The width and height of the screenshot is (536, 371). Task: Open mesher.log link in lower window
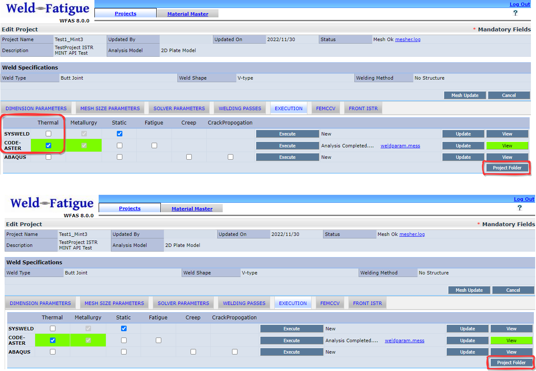coord(412,234)
